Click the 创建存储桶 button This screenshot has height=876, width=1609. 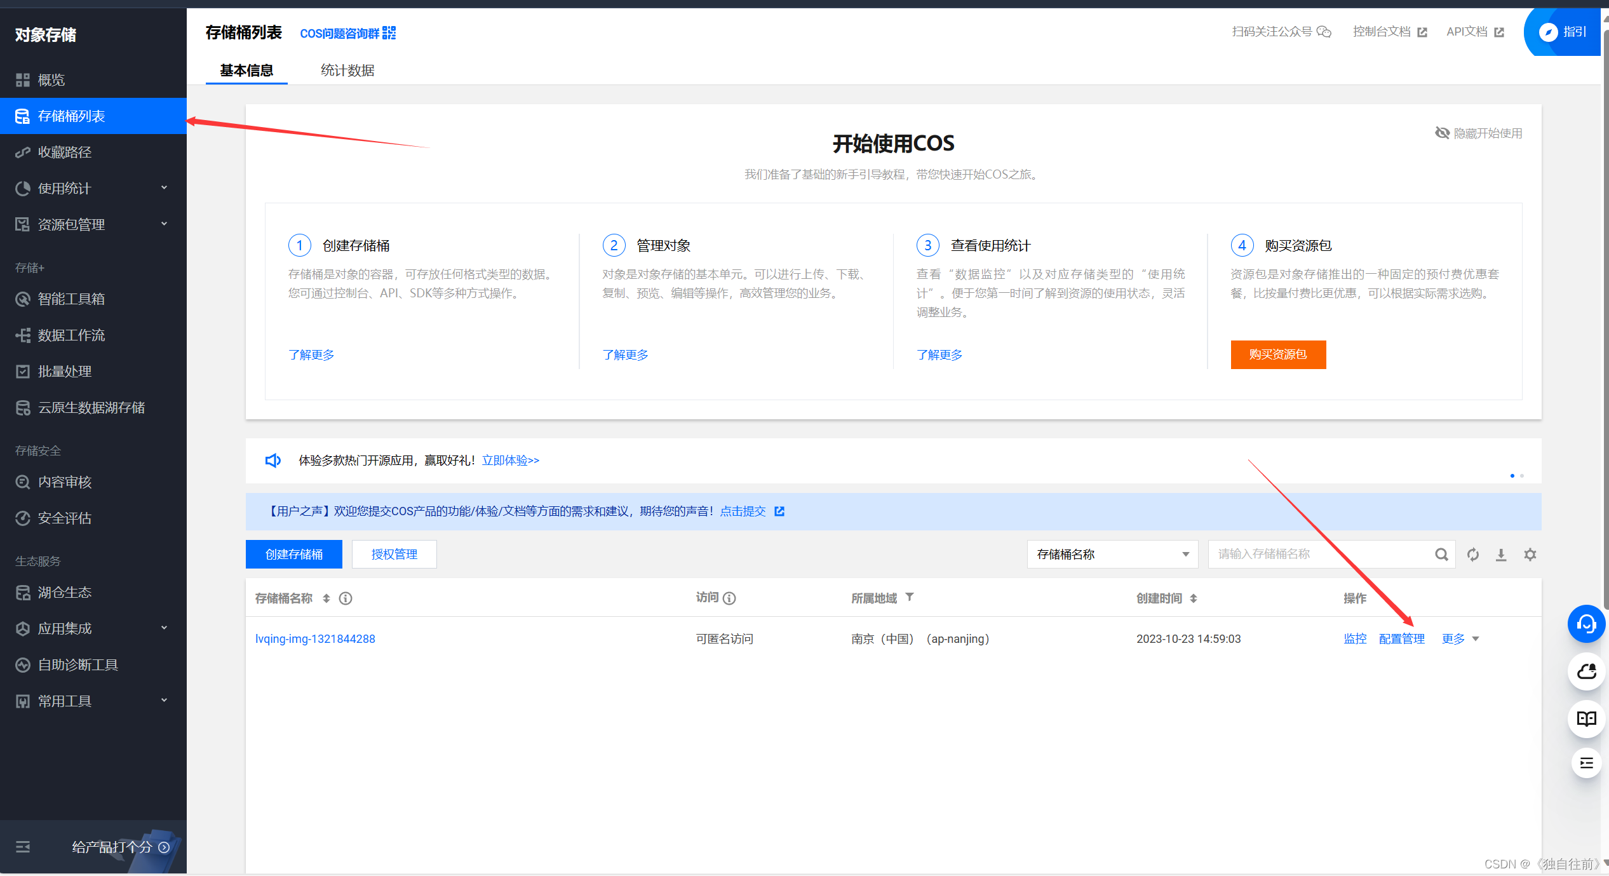[293, 554]
